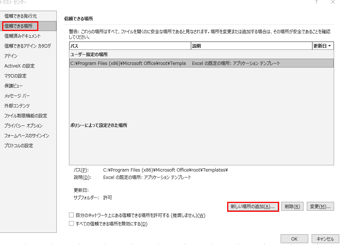This screenshot has width=340, height=245.
Task: Sort by the パス column header
Action: coord(130,46)
